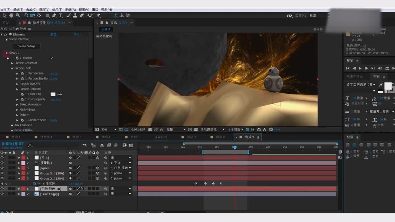Image resolution: width=395 pixels, height=222 pixels.
Task: Toggle the 1. Enable checkbox
Action: coord(52,58)
